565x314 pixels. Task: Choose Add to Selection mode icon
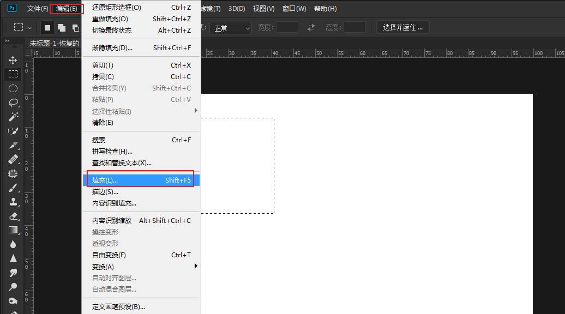click(x=62, y=28)
